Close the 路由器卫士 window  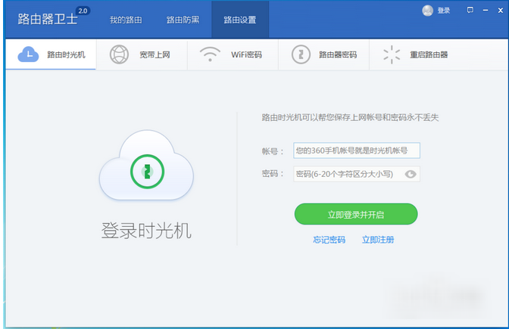(501, 11)
